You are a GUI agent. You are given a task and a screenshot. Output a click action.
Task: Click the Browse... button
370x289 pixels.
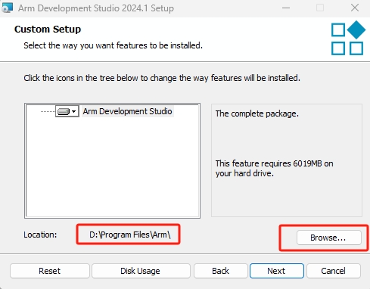coord(329,238)
